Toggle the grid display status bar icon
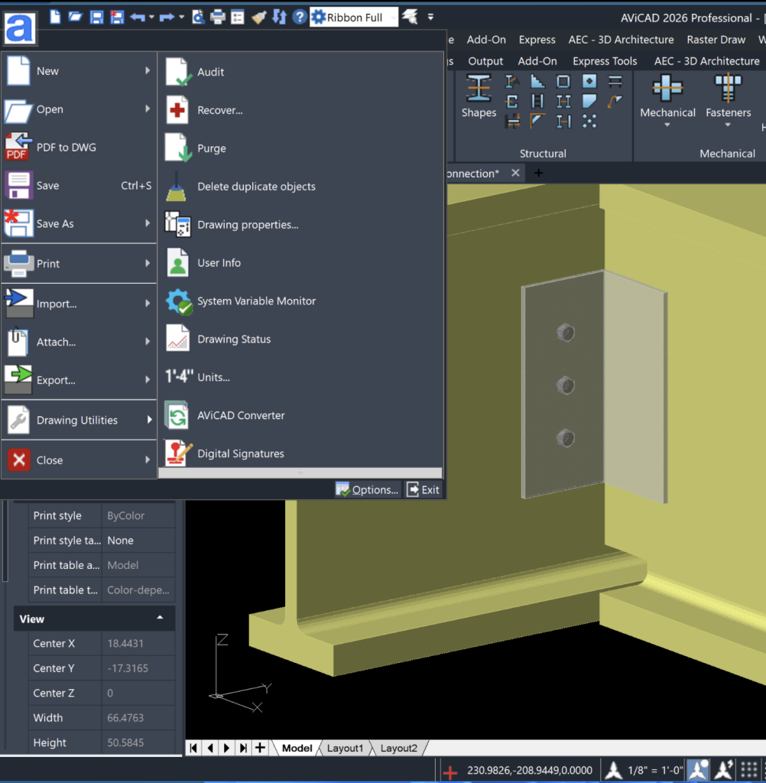The image size is (766, 783). pyautogui.click(x=748, y=771)
